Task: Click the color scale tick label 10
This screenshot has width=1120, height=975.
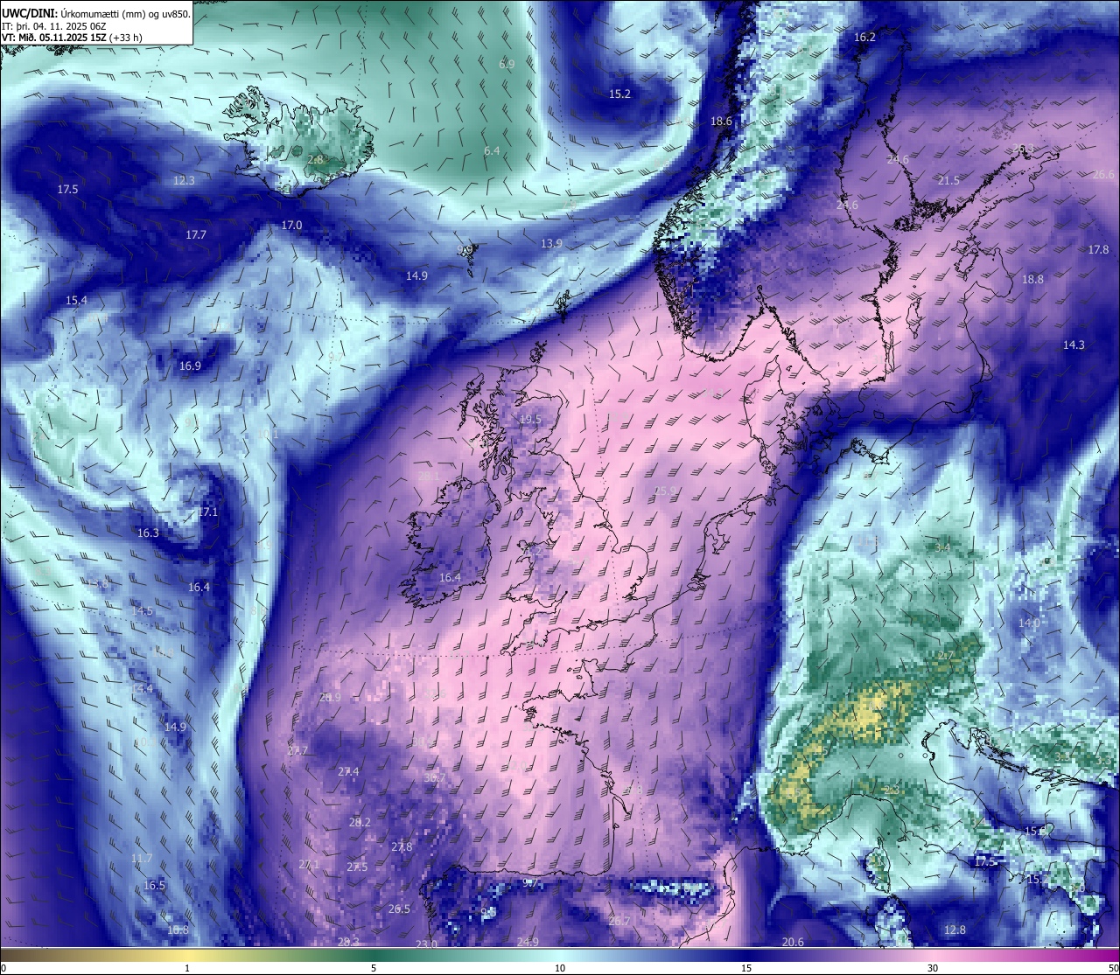Action: pos(560,968)
